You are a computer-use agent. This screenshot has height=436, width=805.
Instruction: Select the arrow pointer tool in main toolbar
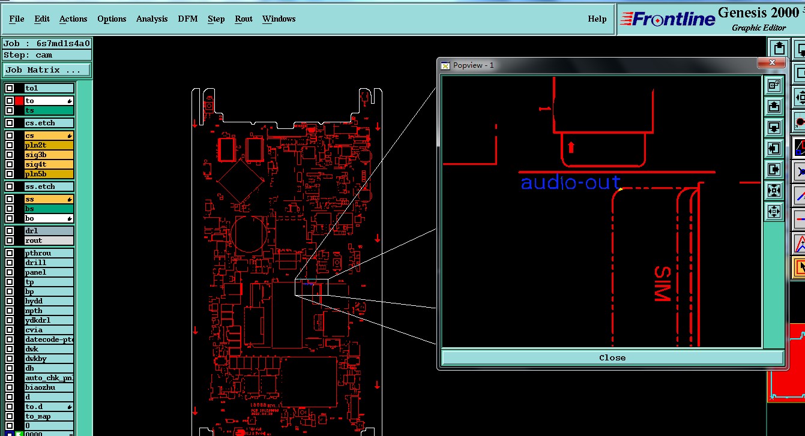[800, 266]
